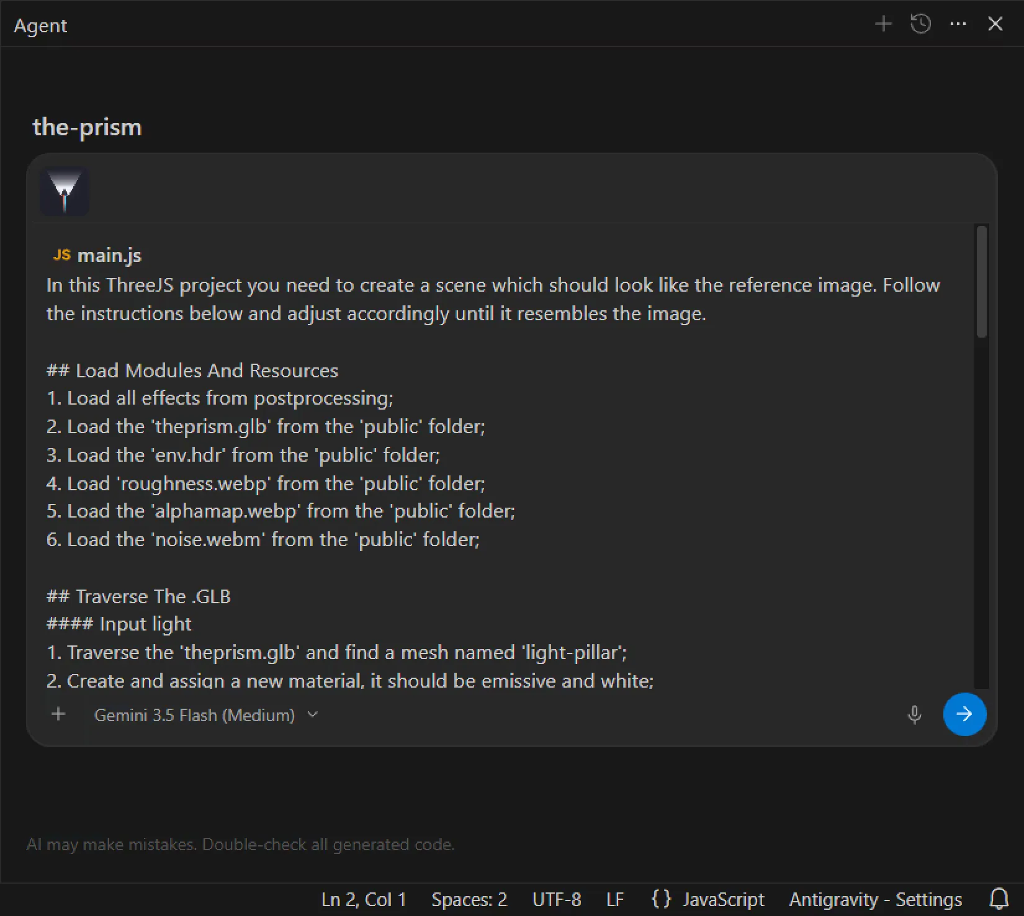Click the line mentioning 'roughness.webp'

266,483
